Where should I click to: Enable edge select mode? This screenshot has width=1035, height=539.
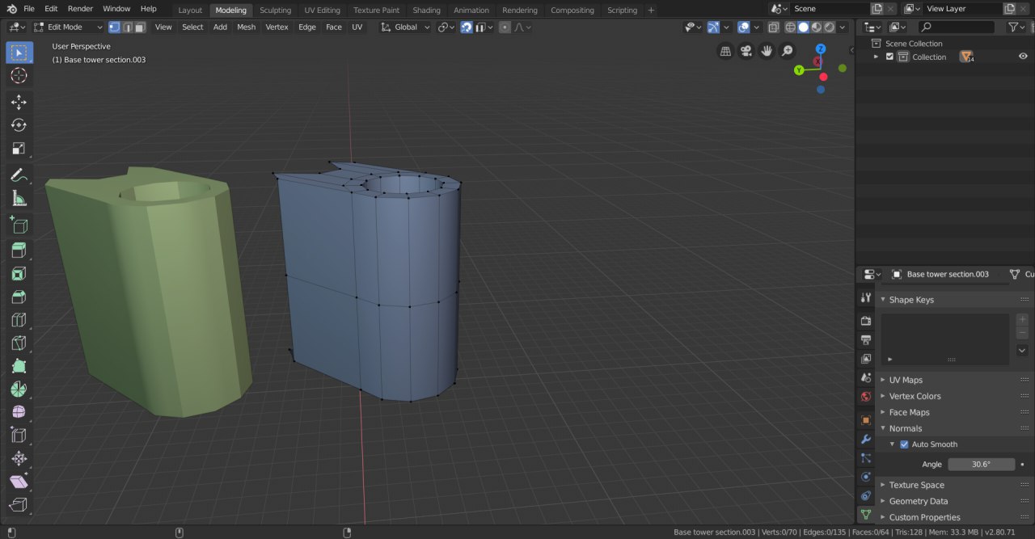coord(128,27)
